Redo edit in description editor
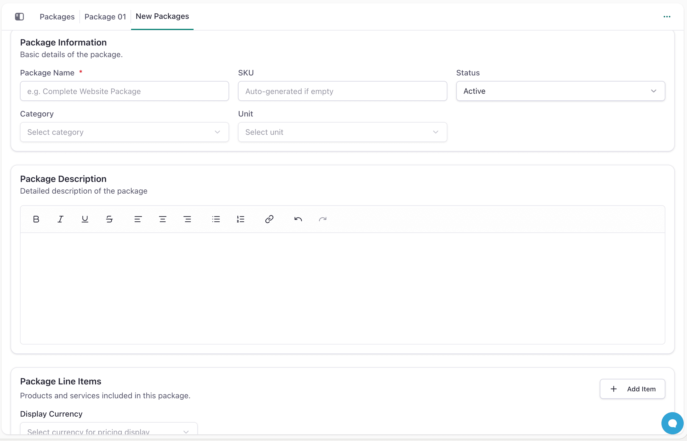The width and height of the screenshot is (687, 441). 323,219
